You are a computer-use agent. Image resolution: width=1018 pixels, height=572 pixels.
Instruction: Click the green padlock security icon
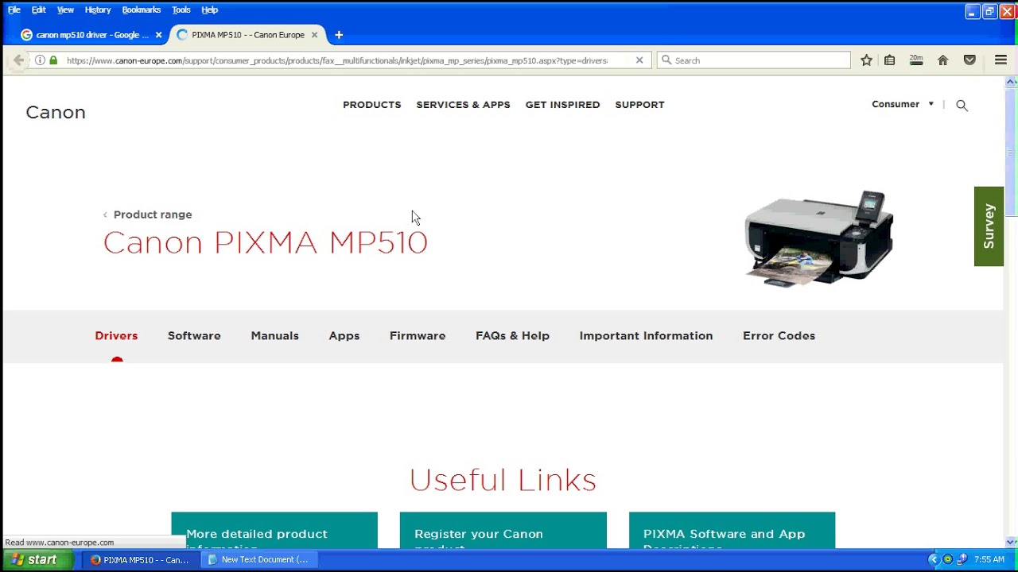pyautogui.click(x=53, y=60)
